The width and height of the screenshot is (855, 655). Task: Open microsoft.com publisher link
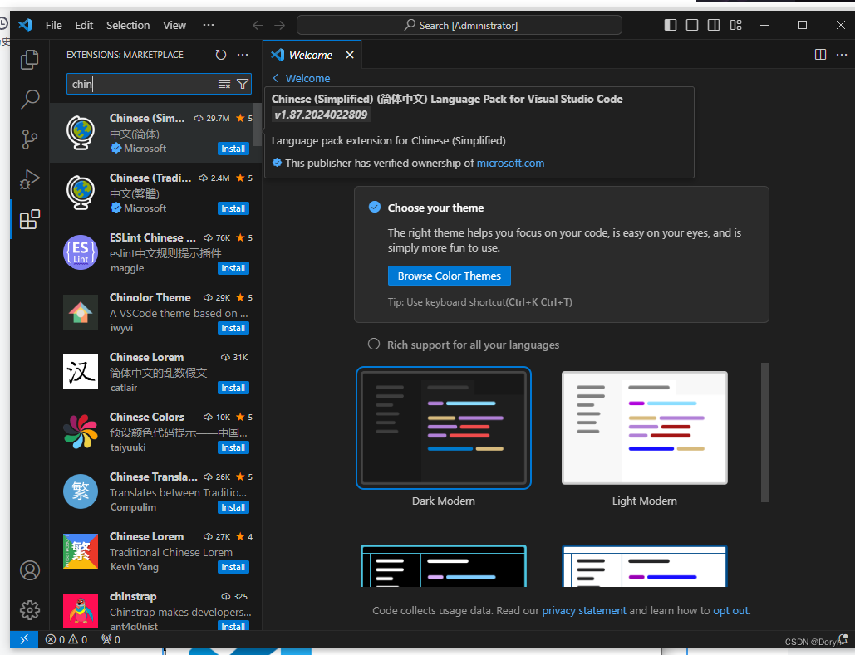coord(510,163)
